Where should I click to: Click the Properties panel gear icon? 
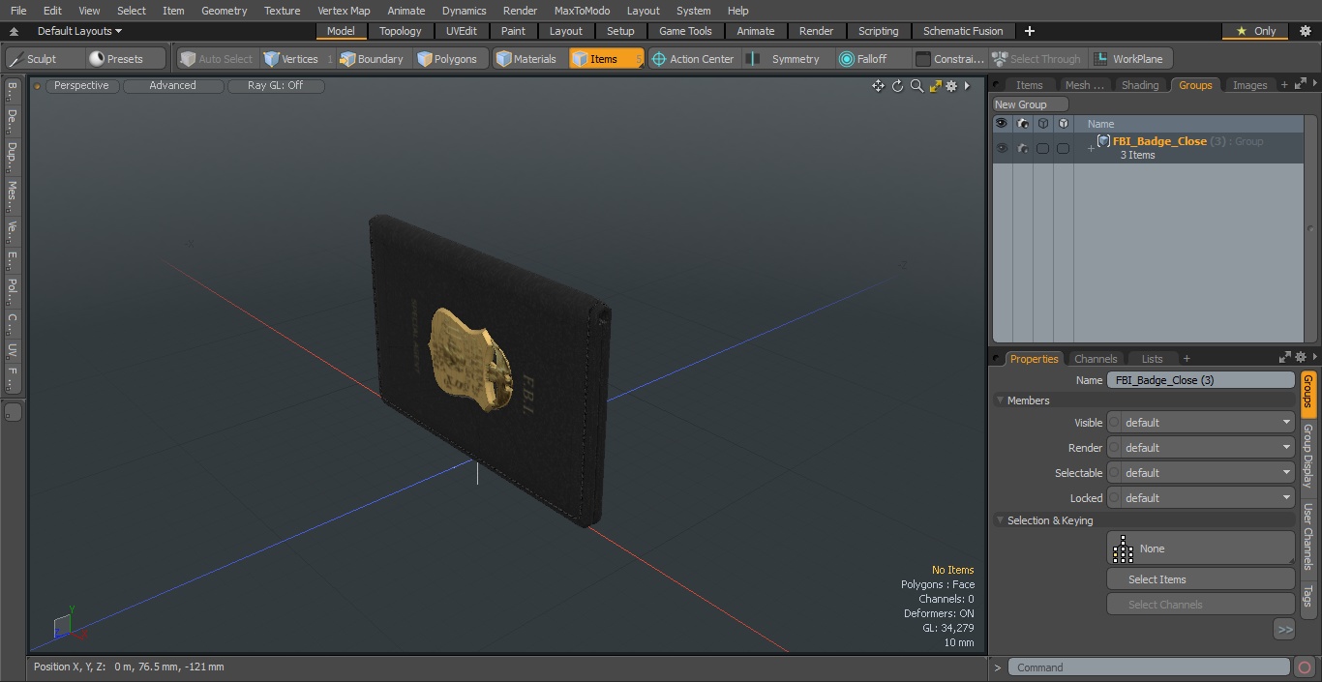1301,358
